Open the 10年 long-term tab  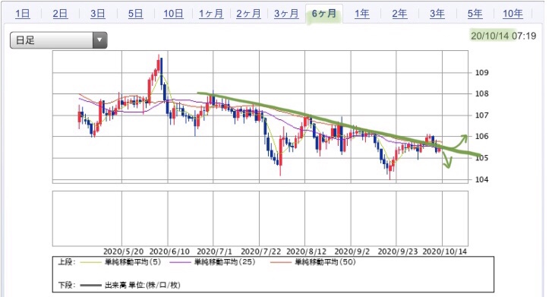pyautogui.click(x=513, y=14)
